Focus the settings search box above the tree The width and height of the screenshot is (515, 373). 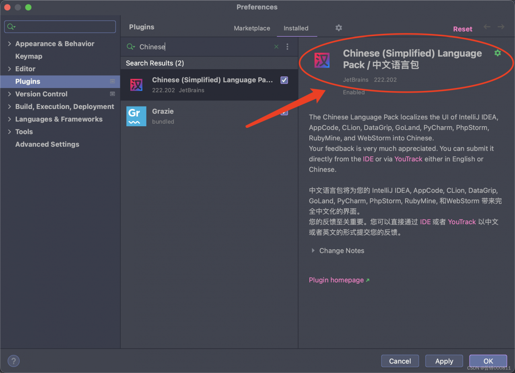click(x=60, y=27)
